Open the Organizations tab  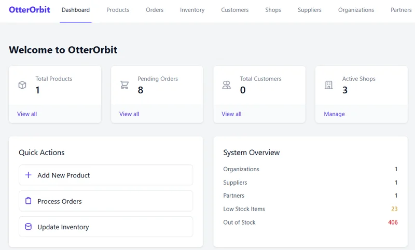tap(356, 10)
